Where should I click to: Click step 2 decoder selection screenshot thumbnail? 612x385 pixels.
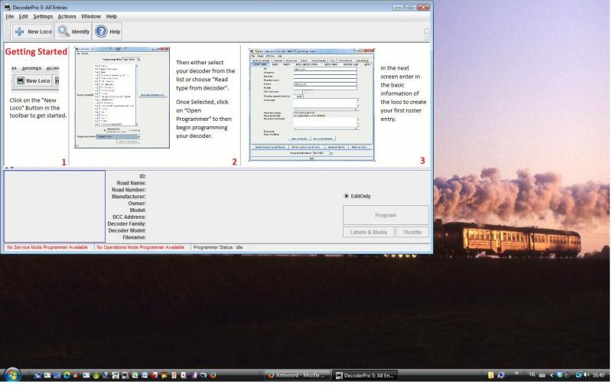pyautogui.click(x=122, y=98)
